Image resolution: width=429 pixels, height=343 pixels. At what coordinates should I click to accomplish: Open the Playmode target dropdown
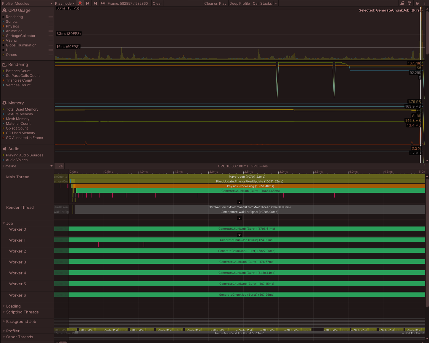(x=65, y=3)
